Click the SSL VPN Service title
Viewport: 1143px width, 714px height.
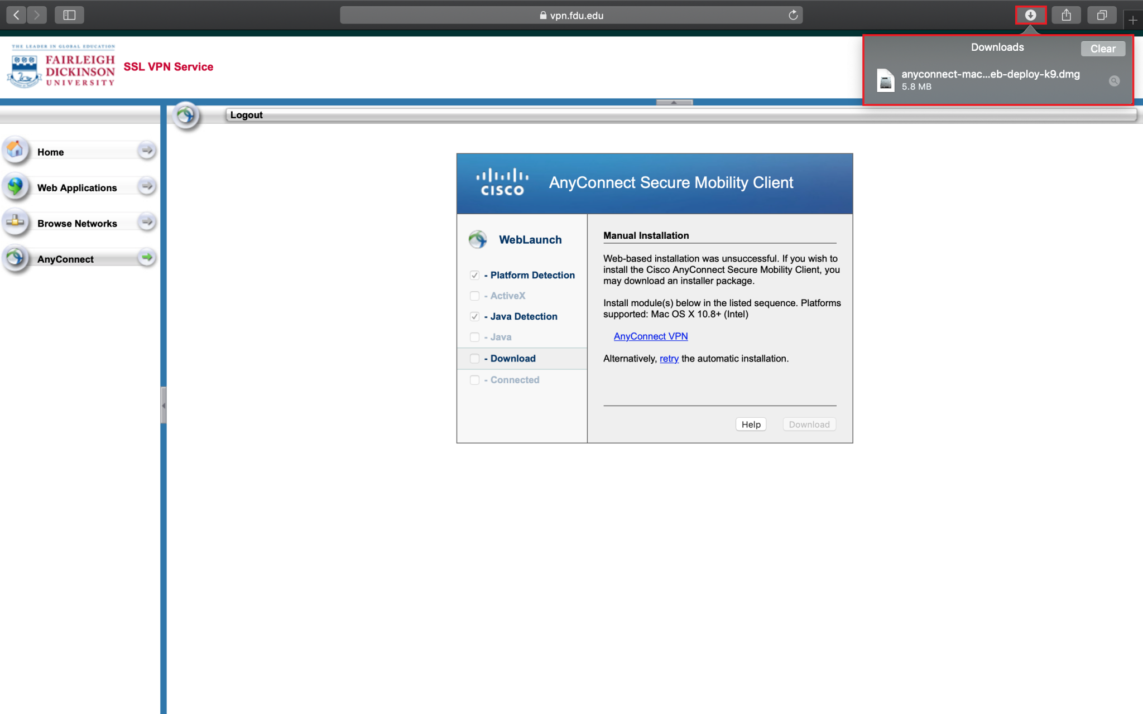point(169,66)
